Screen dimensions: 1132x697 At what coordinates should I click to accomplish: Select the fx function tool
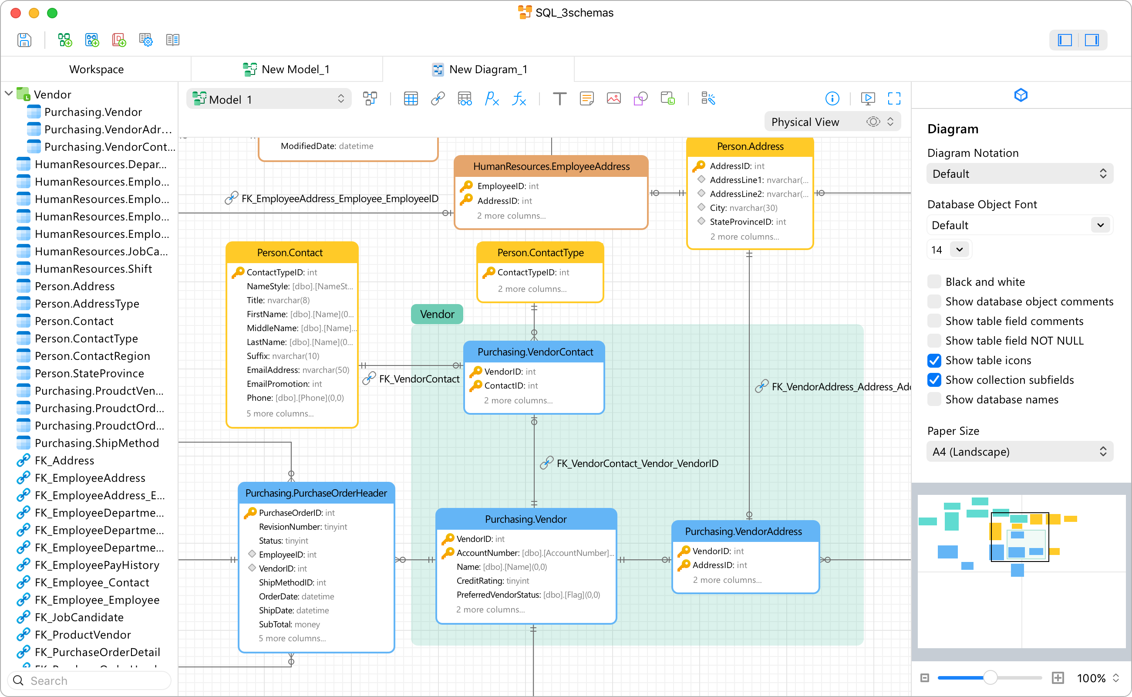click(x=519, y=98)
